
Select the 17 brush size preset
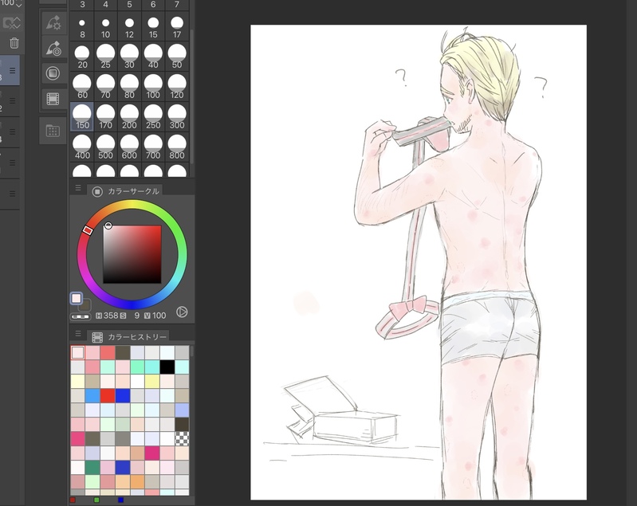[x=177, y=28]
